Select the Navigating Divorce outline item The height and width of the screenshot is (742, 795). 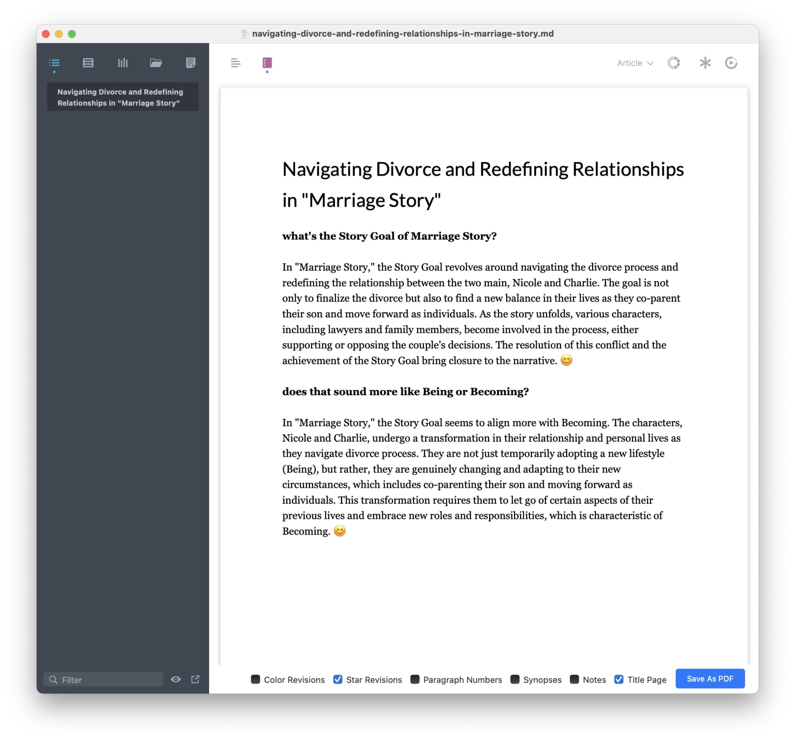[123, 97]
